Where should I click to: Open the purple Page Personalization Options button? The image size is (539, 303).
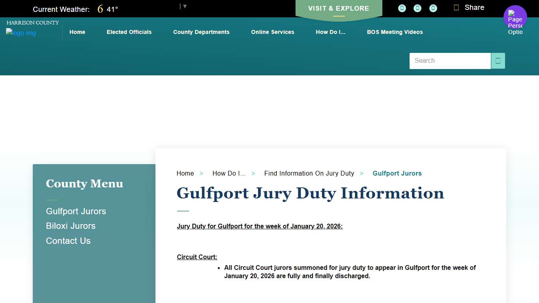coord(515,17)
